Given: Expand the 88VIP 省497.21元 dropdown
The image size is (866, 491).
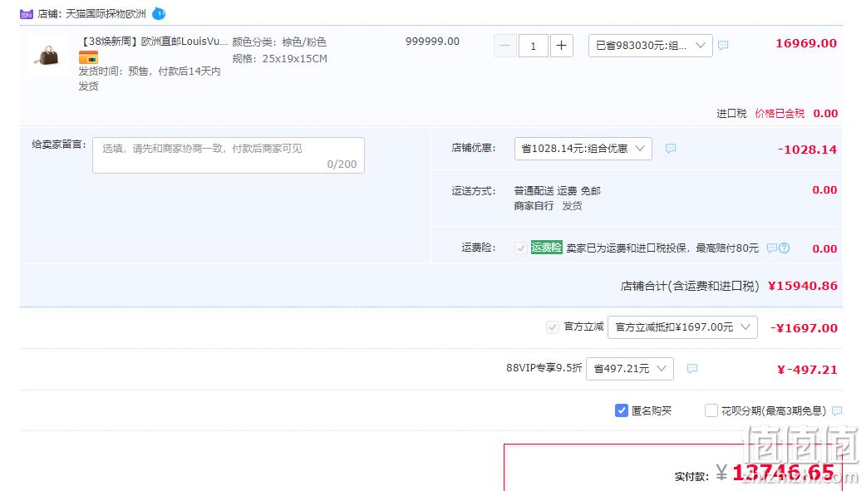Looking at the screenshot, I should [x=630, y=368].
